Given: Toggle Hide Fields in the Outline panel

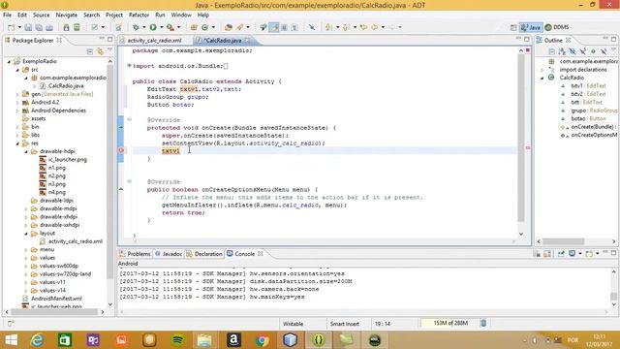Looking at the screenshot, I should [573, 51].
